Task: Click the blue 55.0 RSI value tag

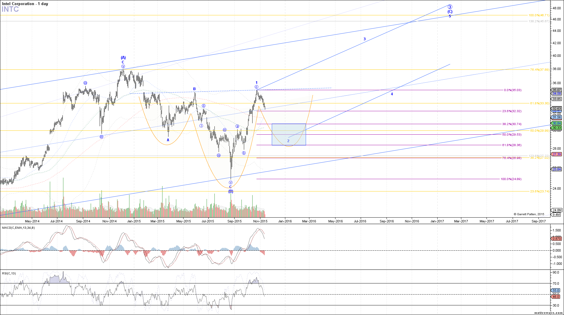Action: click(x=556, y=290)
